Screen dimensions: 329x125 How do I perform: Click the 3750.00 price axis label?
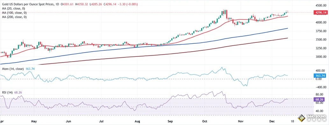point(320,31)
